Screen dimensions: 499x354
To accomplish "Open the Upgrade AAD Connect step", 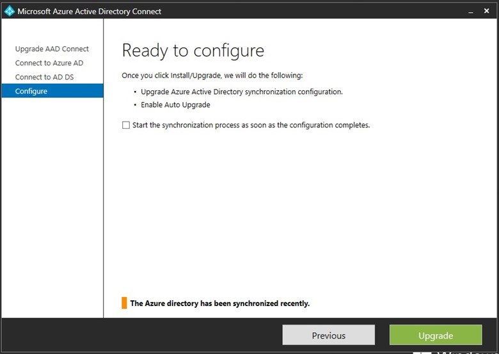I will 52,49.
